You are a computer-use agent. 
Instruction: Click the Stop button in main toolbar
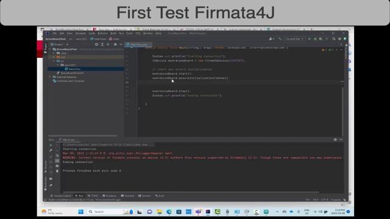[327, 39]
